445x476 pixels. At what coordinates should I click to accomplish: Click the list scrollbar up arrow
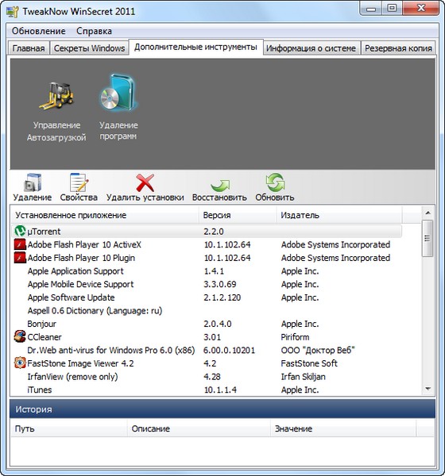(428, 213)
